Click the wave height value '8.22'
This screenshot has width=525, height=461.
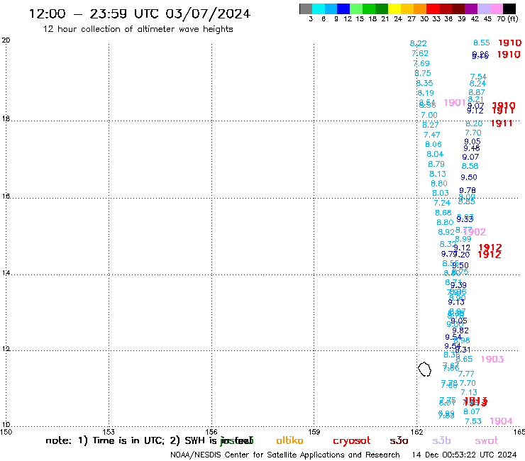[418, 43]
